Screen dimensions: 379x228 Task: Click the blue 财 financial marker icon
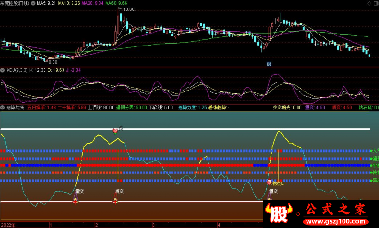tap(269, 64)
